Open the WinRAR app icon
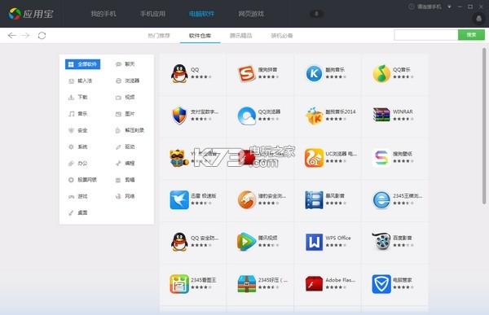The image size is (489, 315). coord(381,115)
